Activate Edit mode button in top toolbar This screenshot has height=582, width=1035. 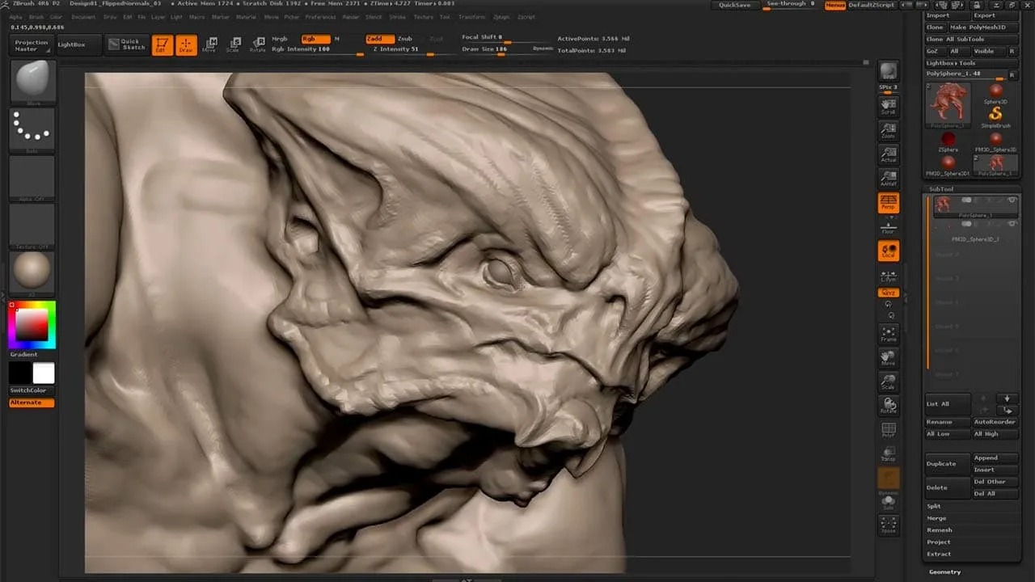[162, 45]
